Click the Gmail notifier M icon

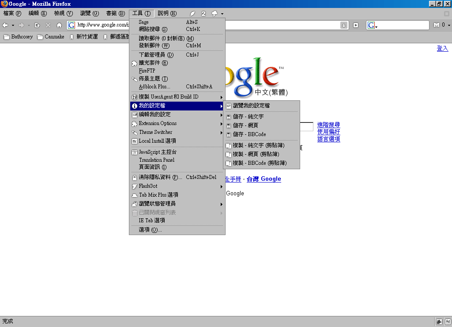click(437, 25)
